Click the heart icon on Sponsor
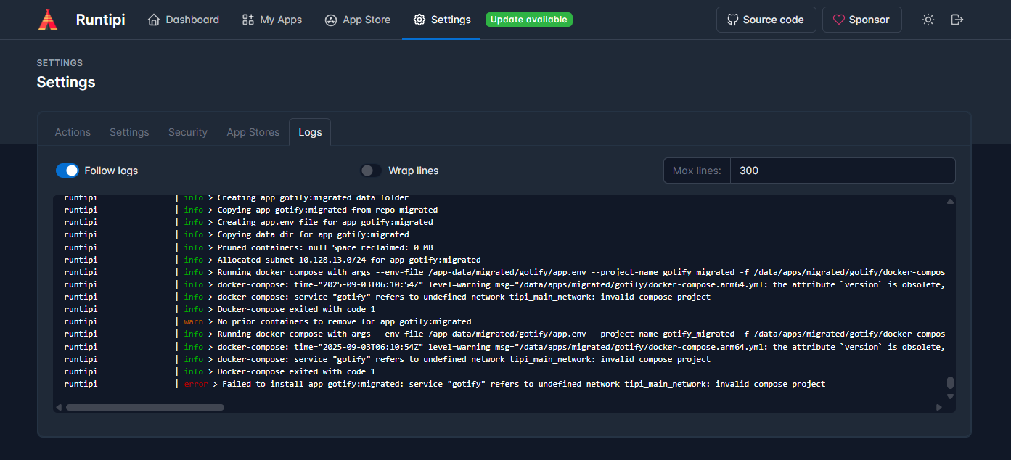 [x=839, y=20]
